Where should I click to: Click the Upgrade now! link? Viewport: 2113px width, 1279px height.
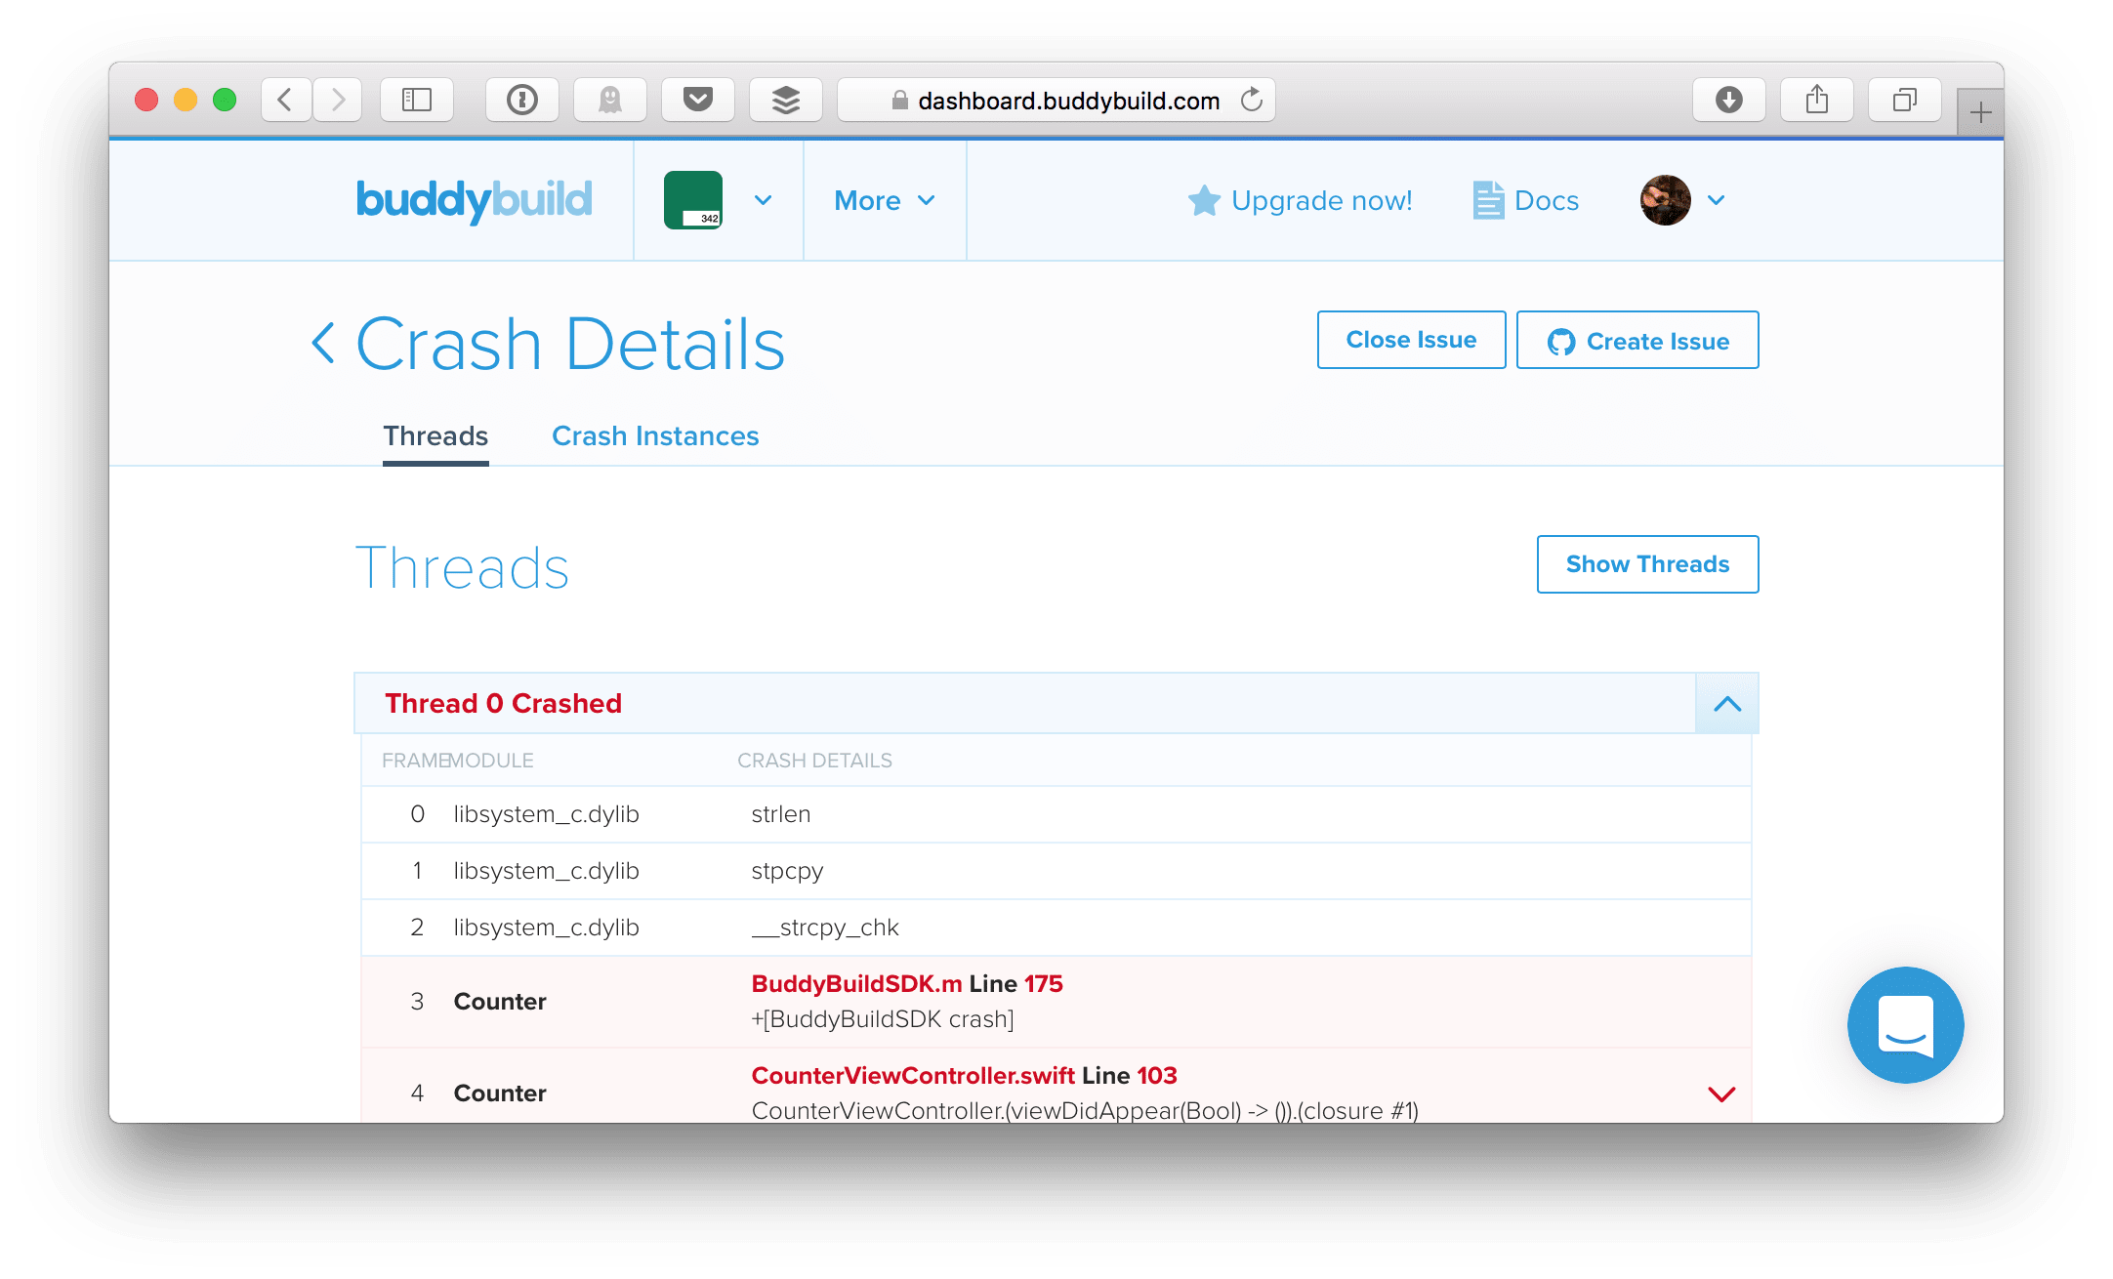point(1301,200)
